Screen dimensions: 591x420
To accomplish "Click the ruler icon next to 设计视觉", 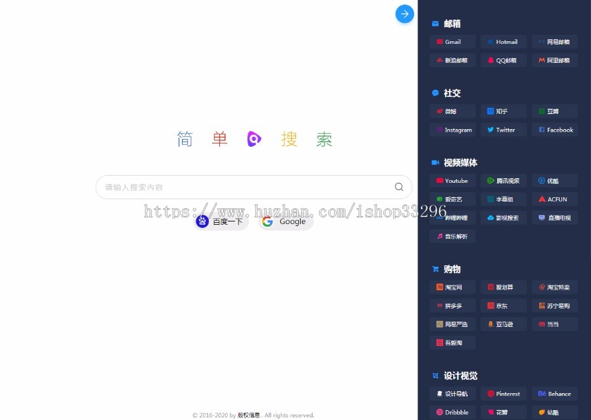I will [435, 375].
